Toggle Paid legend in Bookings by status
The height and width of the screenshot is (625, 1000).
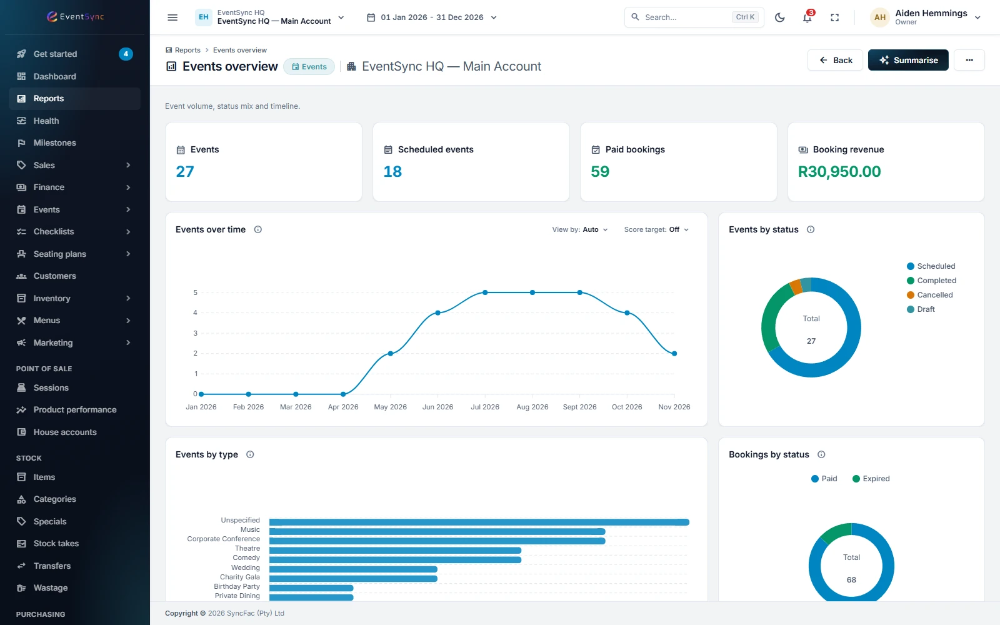point(824,479)
